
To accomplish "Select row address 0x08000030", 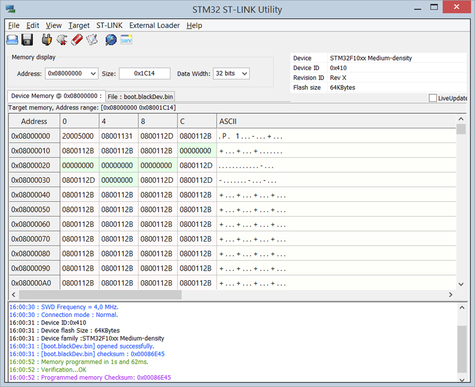I will (34, 180).
